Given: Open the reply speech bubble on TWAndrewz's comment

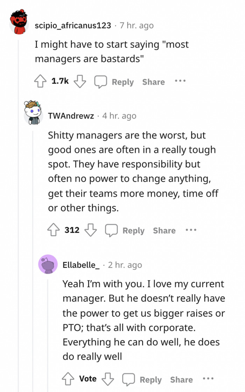Looking at the screenshot, I should 111,230.
